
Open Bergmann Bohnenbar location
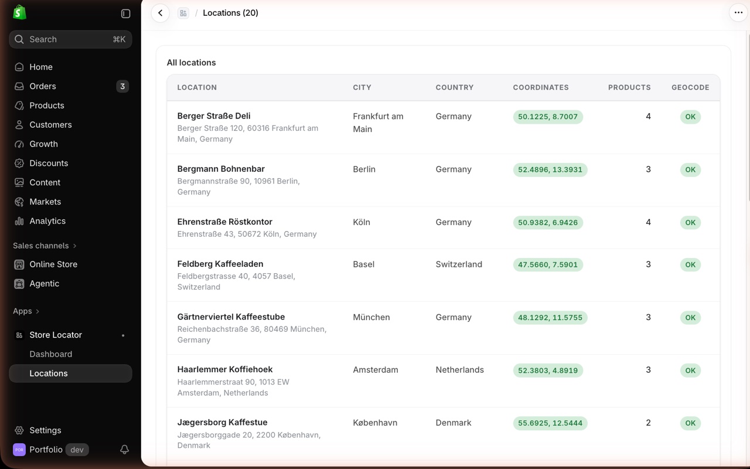[221, 169]
